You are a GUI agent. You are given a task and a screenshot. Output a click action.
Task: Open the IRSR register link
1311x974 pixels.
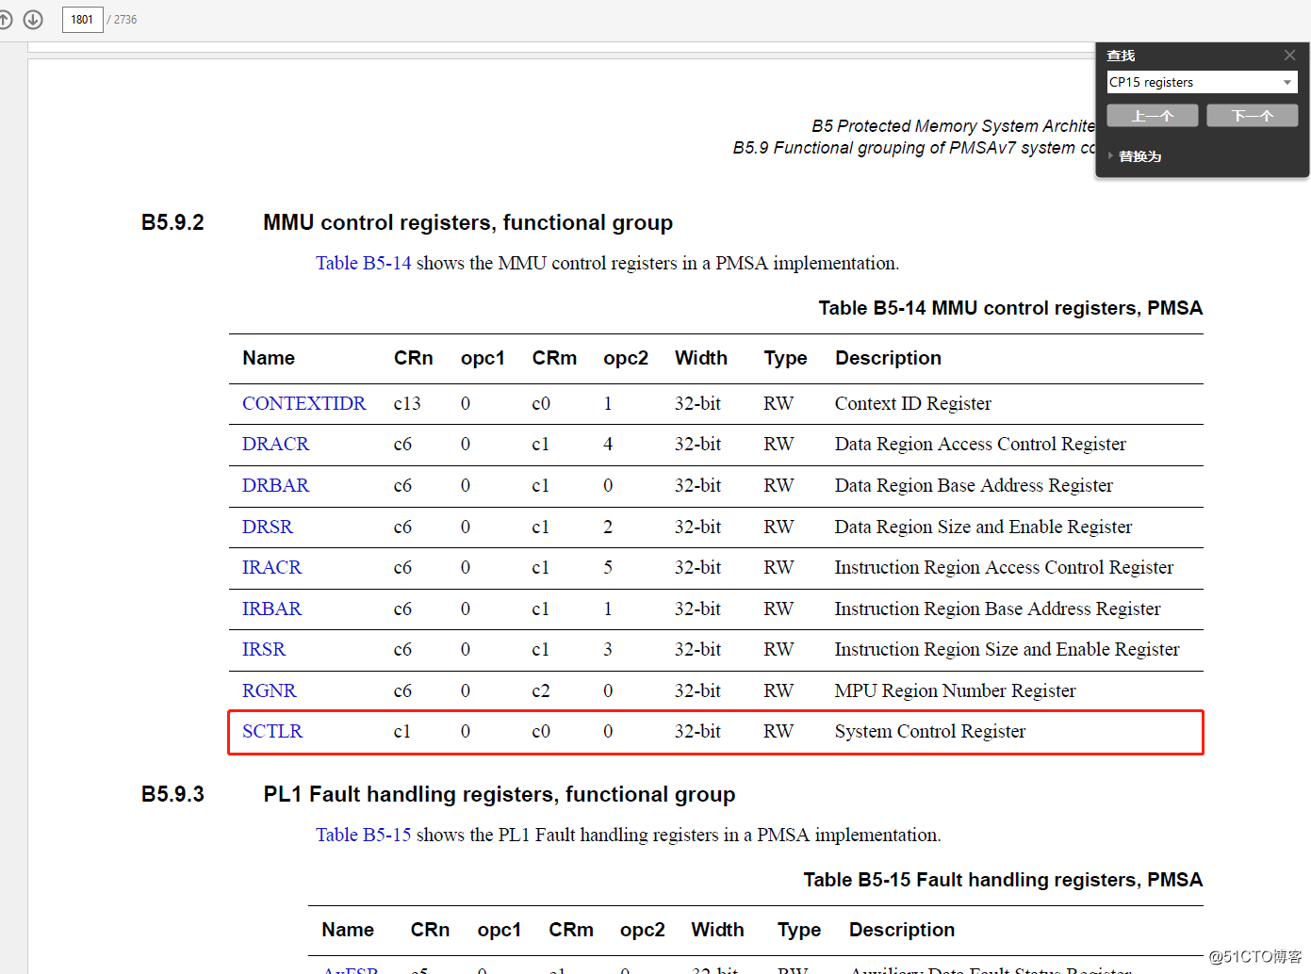coord(264,649)
